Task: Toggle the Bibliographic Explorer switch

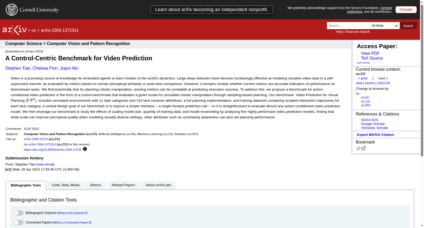Action: click(19, 213)
